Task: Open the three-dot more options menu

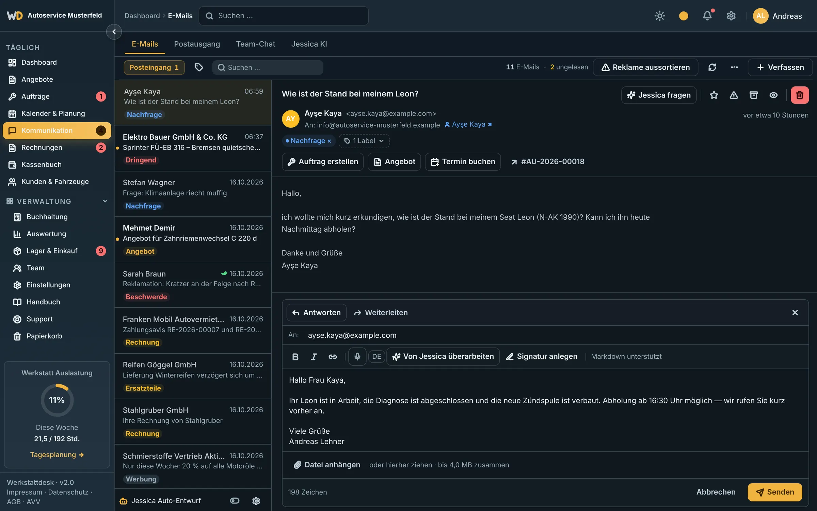Action: coord(734,67)
